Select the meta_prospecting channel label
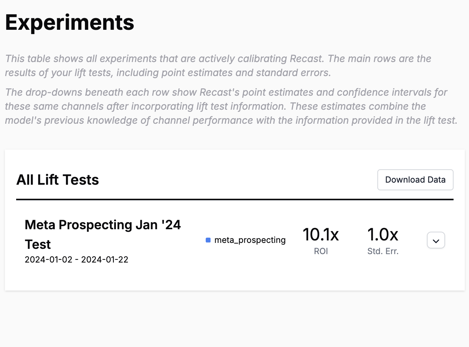The height and width of the screenshot is (347, 469). (250, 240)
